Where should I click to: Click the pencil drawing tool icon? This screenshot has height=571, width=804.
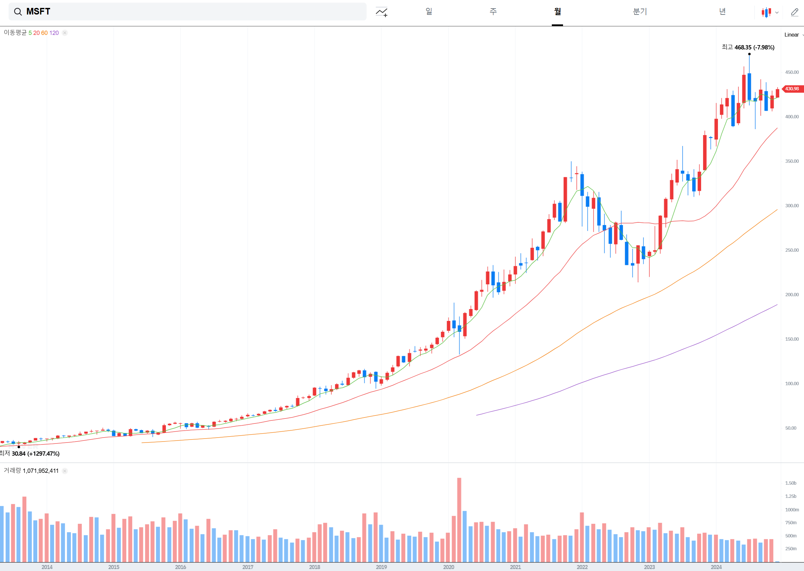click(x=794, y=12)
